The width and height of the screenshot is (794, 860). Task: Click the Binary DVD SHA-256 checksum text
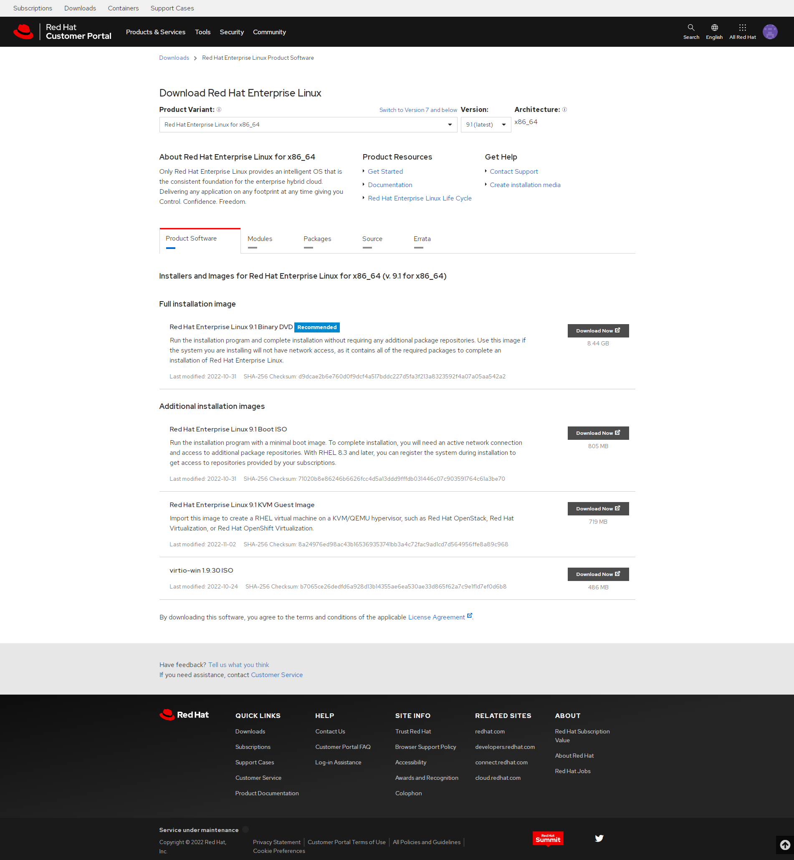pyautogui.click(x=374, y=376)
